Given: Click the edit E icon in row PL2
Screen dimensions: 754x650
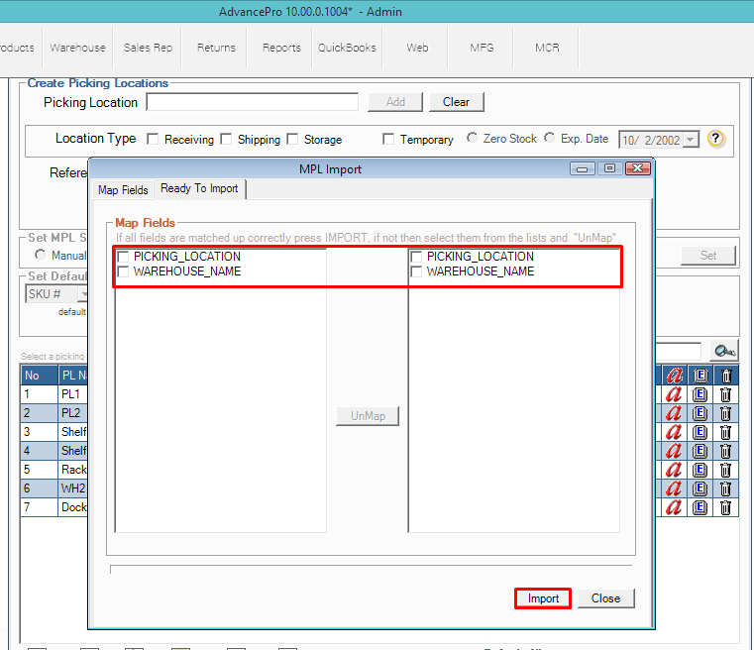Looking at the screenshot, I should coord(700,413).
